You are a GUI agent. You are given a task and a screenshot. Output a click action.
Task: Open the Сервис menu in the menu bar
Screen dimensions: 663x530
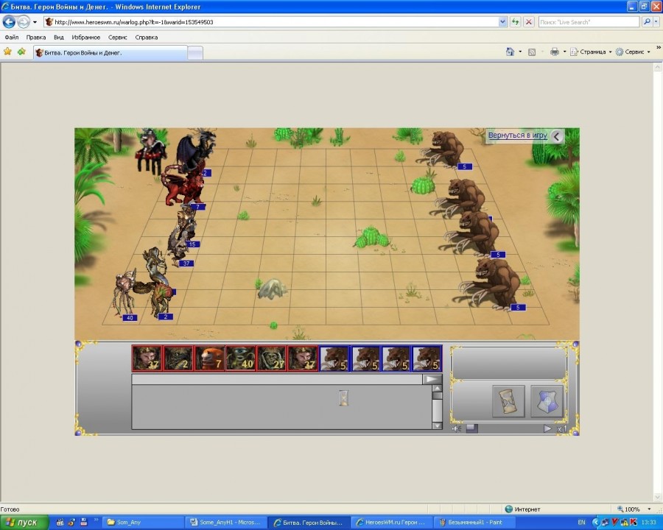118,38
